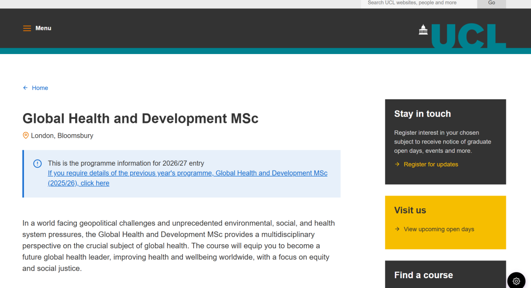Click the arrow beside Register for updates
The width and height of the screenshot is (531, 288).
point(397,164)
